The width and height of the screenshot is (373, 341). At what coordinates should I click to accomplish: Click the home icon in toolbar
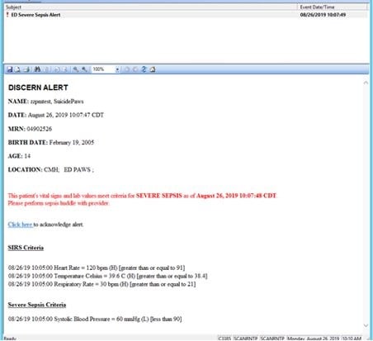coord(153,69)
